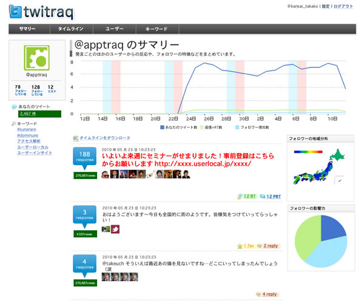Click the rainbow color scale above the map
Screen dimensions: 364x303
click(x=308, y=152)
